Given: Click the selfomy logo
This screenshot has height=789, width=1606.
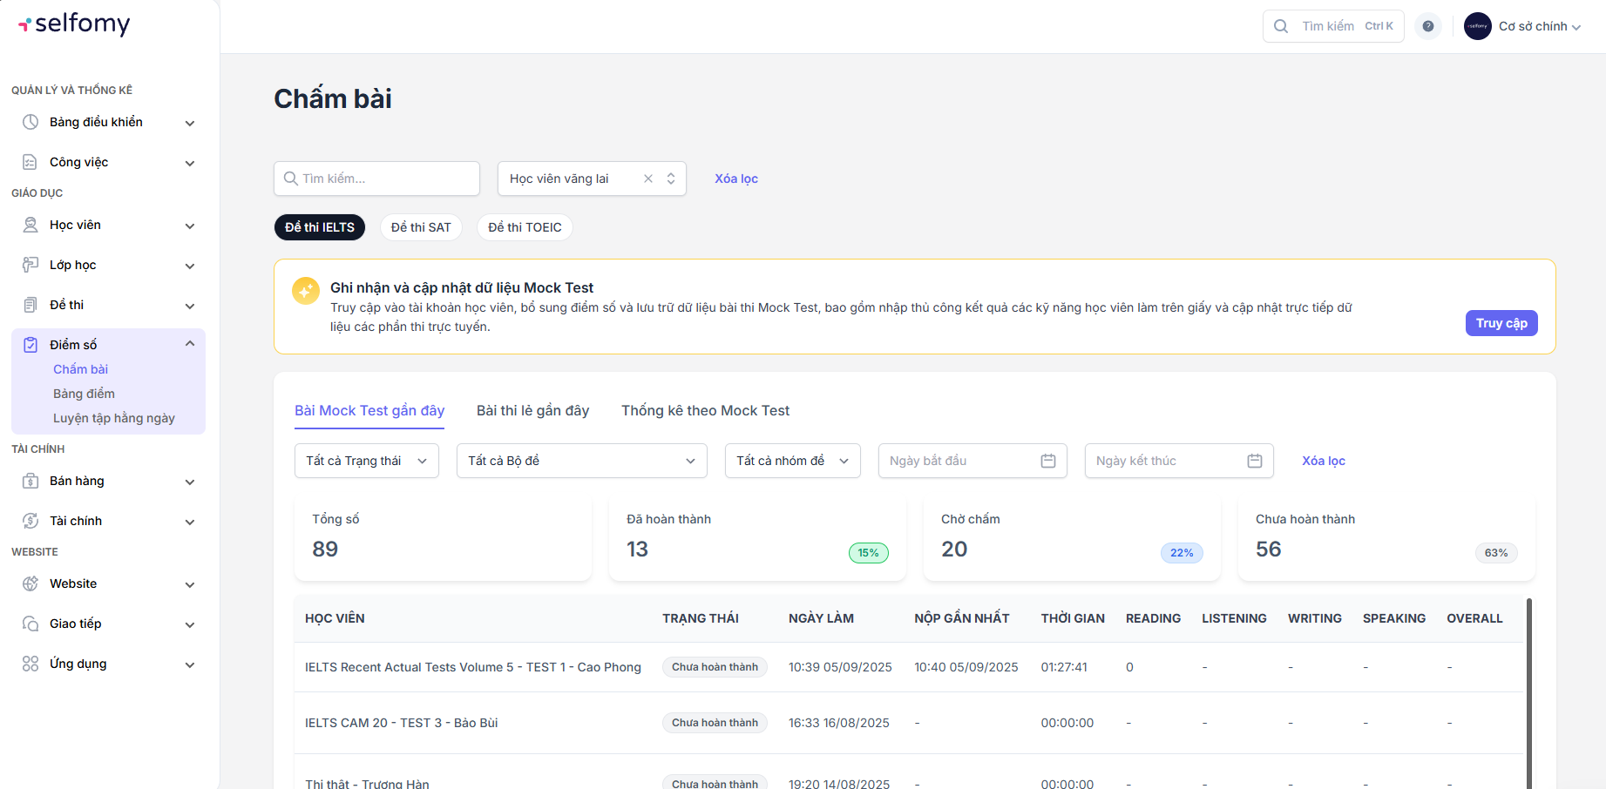Looking at the screenshot, I should pyautogui.click(x=74, y=24).
